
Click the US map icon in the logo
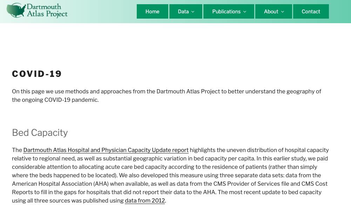(x=16, y=10)
